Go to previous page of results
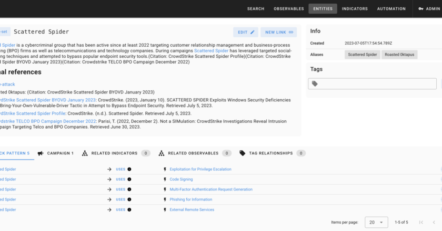 tap(434, 222)
